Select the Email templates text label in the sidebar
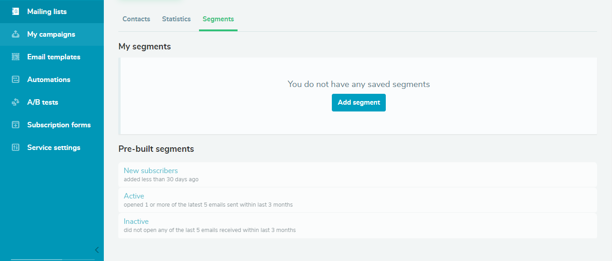 point(53,57)
